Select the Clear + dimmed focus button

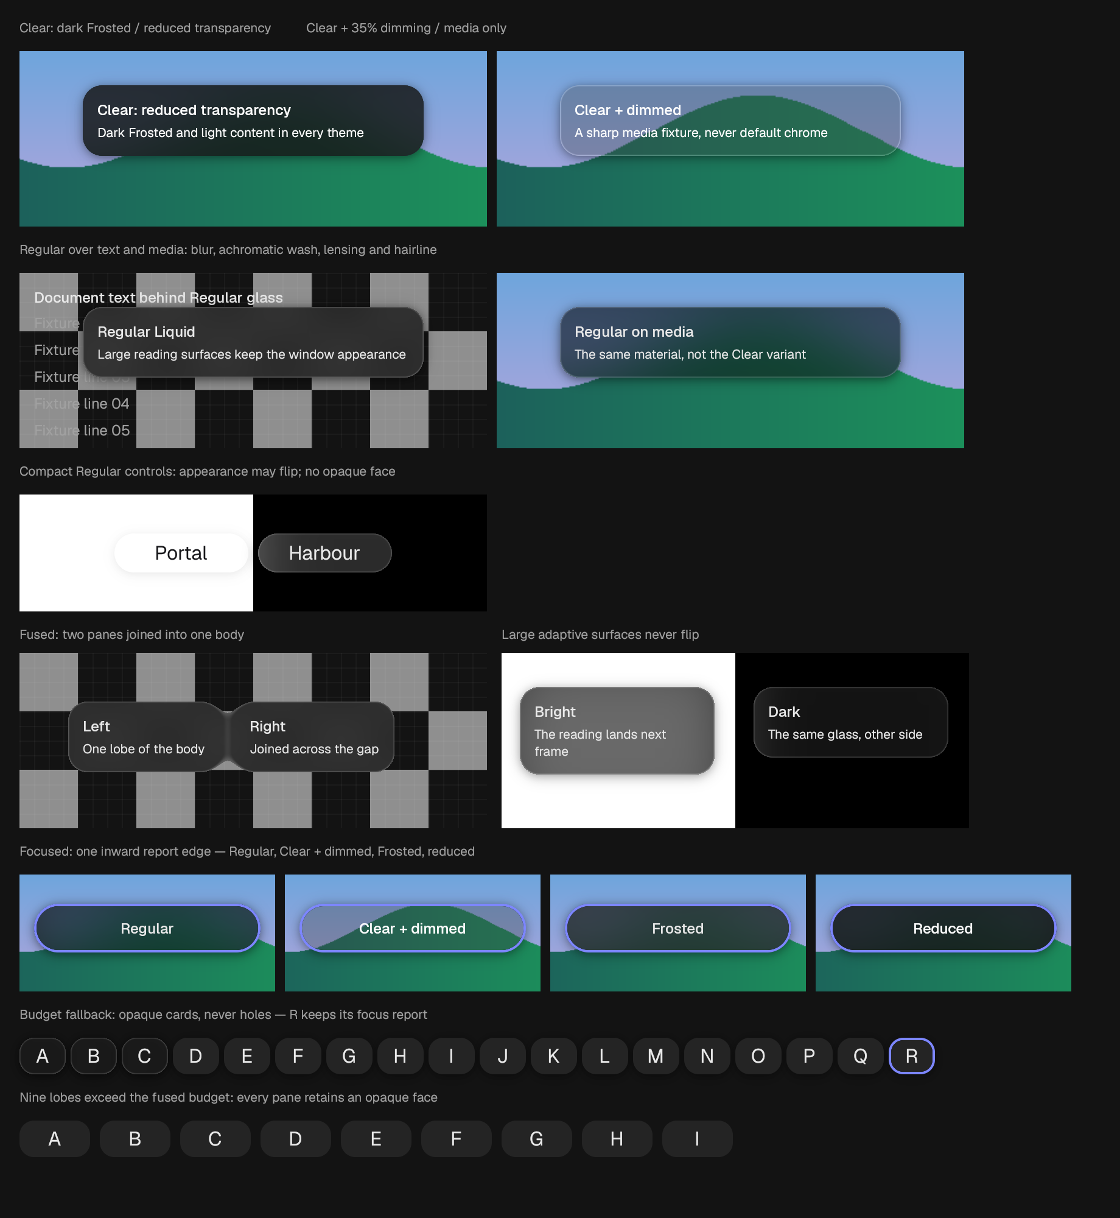coord(413,928)
